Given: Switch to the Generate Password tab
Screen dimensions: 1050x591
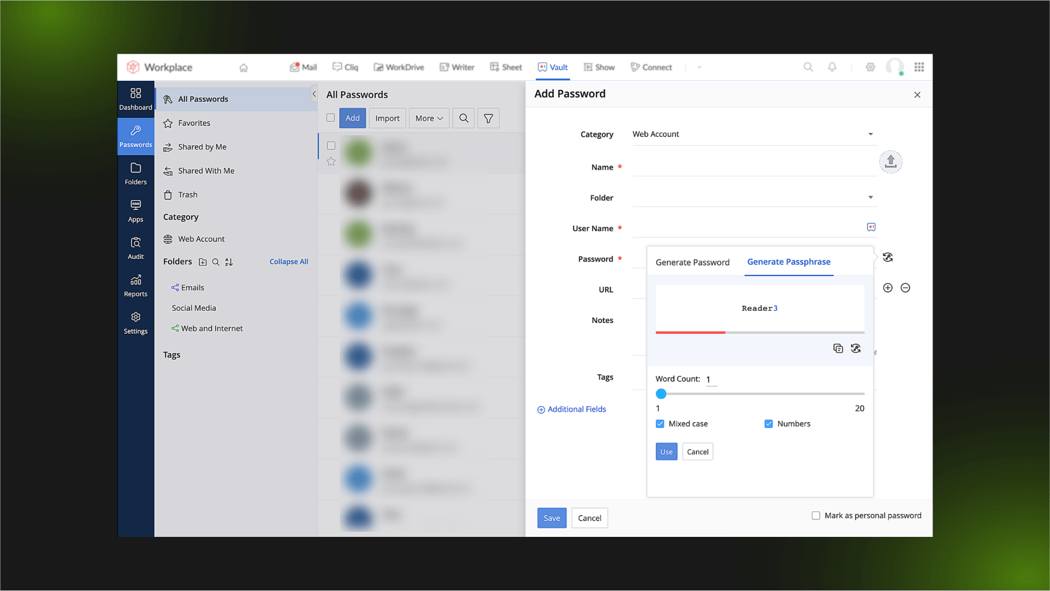Looking at the screenshot, I should pyautogui.click(x=692, y=263).
